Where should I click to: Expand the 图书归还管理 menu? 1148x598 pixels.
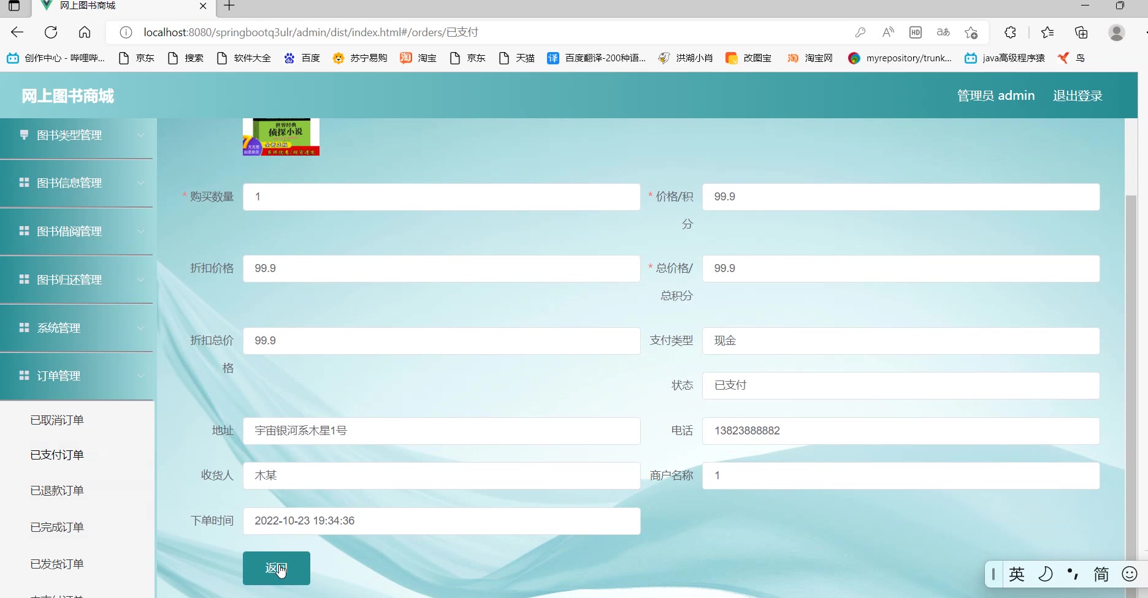(x=77, y=280)
